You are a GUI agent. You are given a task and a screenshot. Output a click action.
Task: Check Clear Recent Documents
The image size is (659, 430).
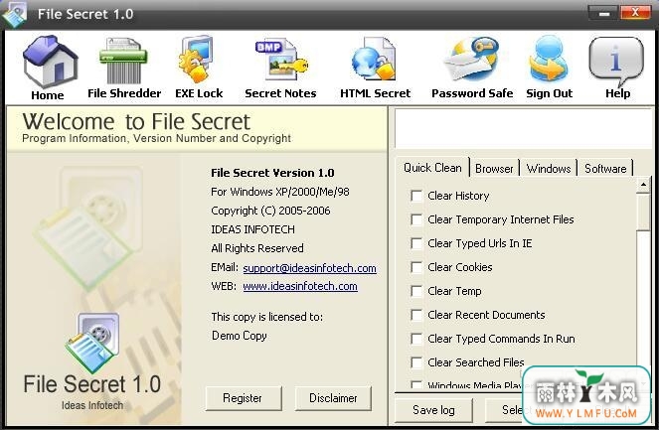pyautogui.click(x=416, y=315)
